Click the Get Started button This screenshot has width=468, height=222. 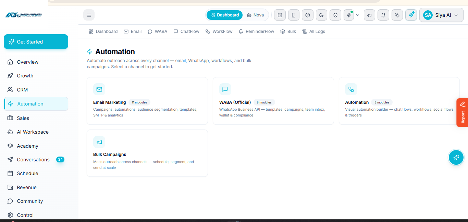click(36, 42)
